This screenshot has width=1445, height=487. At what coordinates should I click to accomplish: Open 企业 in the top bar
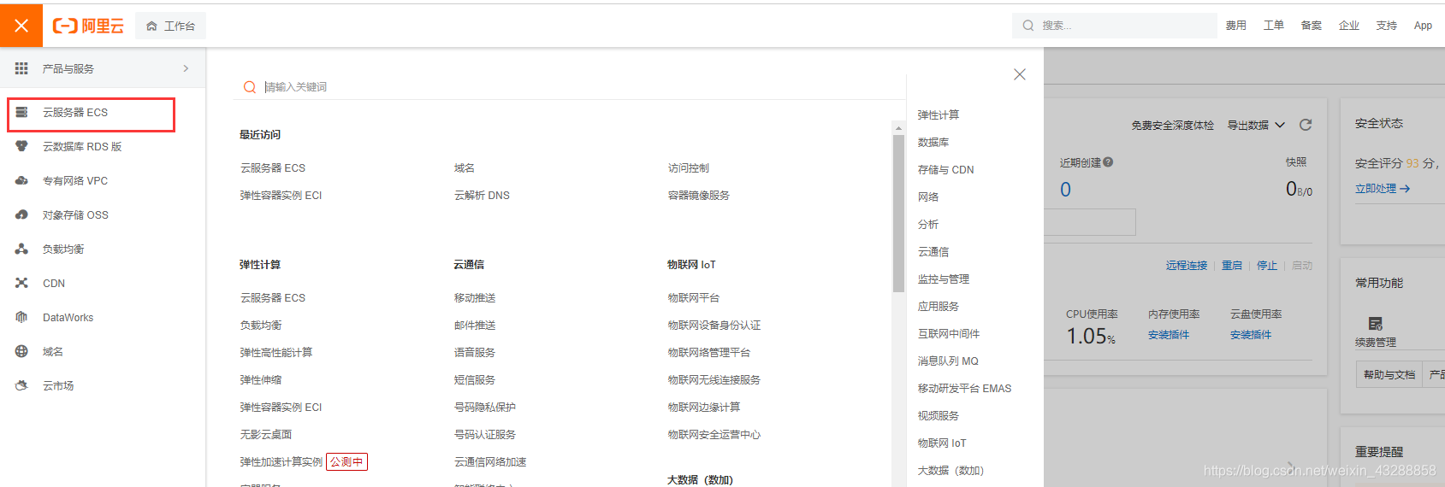(x=1348, y=26)
